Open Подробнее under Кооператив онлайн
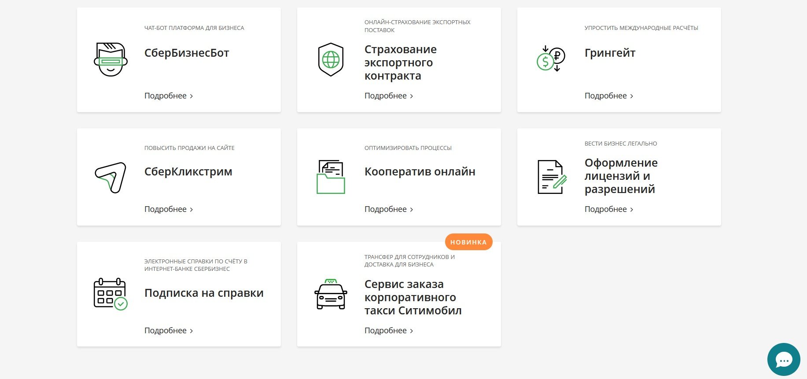 click(389, 209)
